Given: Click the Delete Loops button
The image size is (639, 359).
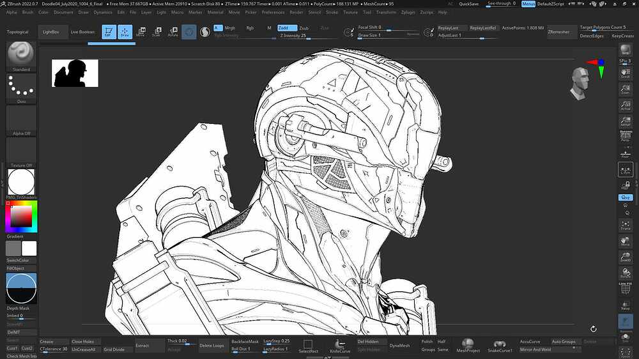Looking at the screenshot, I should [212, 346].
